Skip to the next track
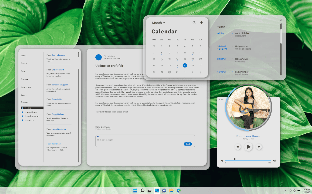 pyautogui.click(x=259, y=147)
